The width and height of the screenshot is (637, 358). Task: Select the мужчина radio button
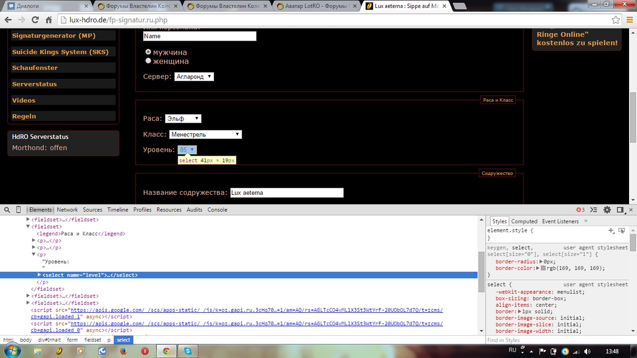(x=148, y=52)
